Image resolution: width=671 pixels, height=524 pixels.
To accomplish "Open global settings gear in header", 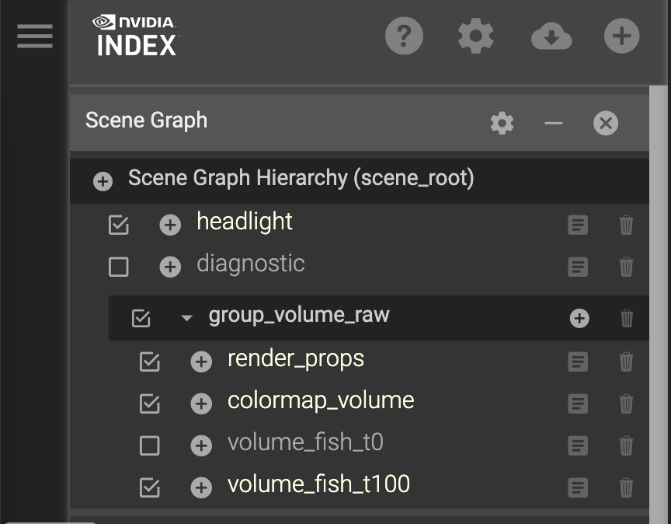I will 476,36.
